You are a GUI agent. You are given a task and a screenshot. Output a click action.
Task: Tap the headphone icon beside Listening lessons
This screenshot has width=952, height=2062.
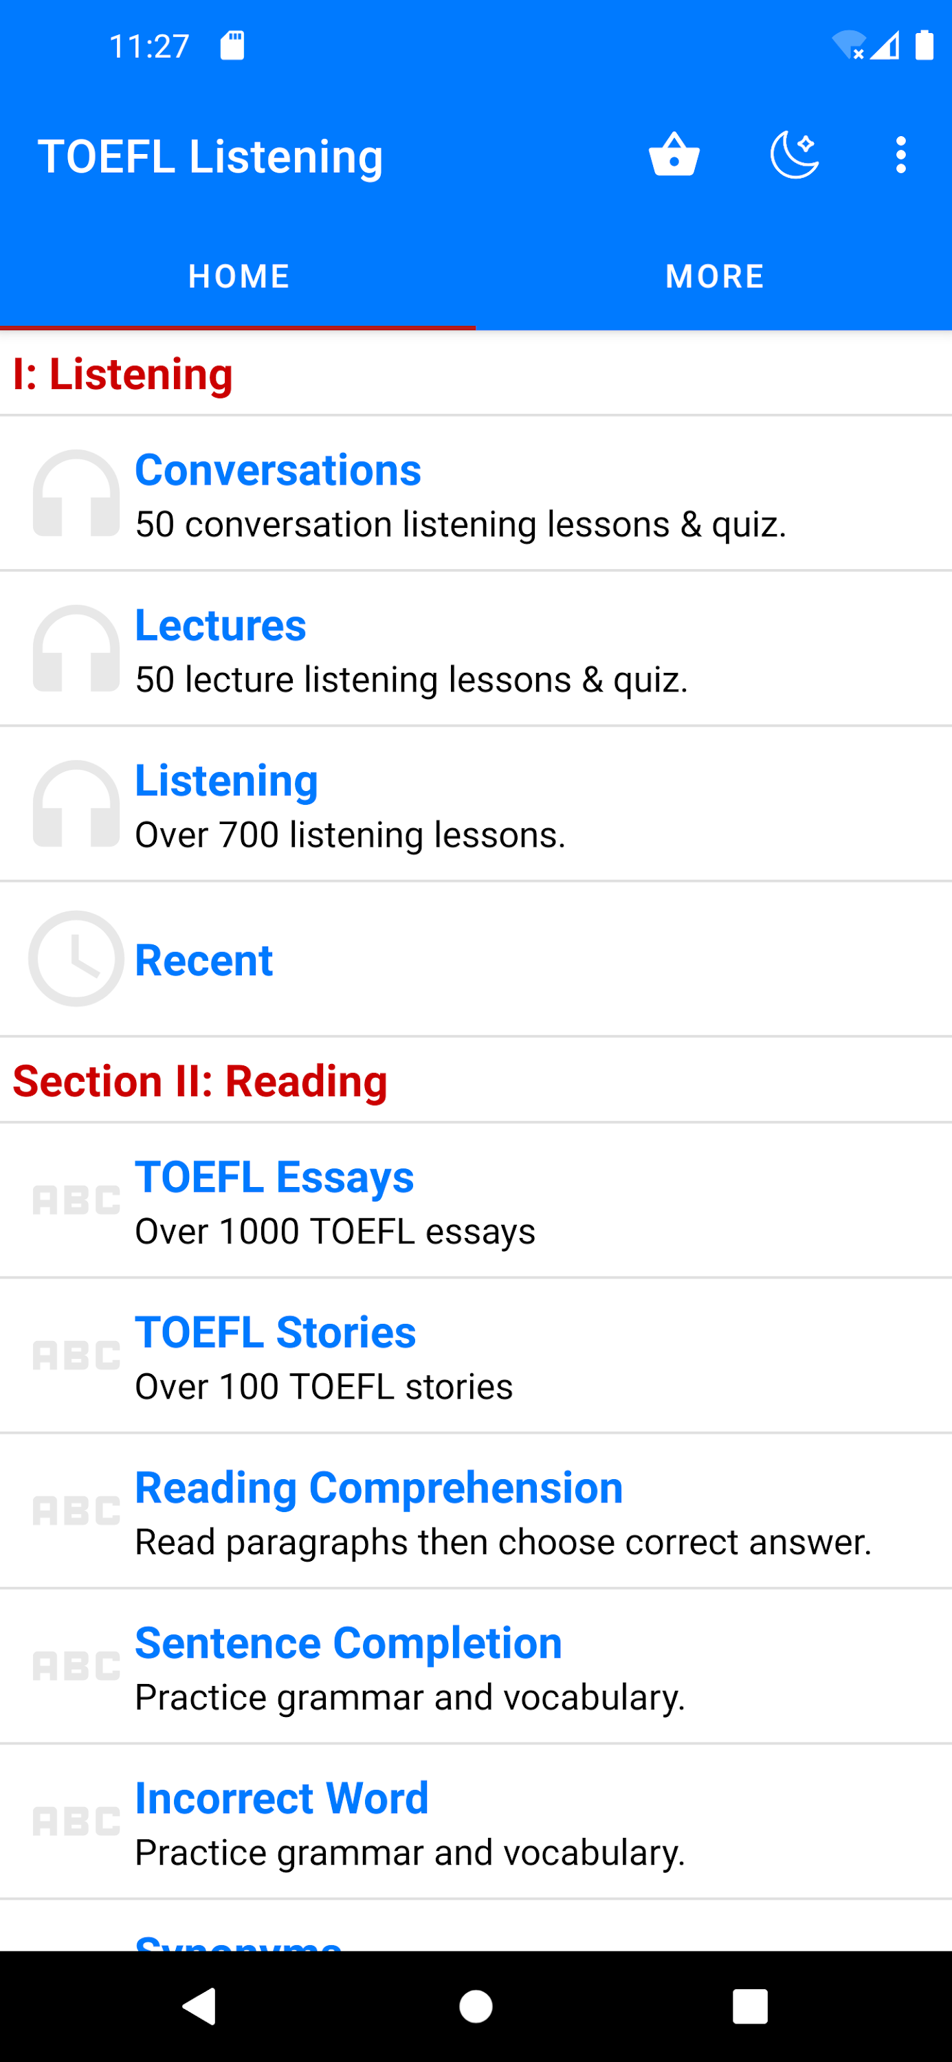pyautogui.click(x=76, y=803)
